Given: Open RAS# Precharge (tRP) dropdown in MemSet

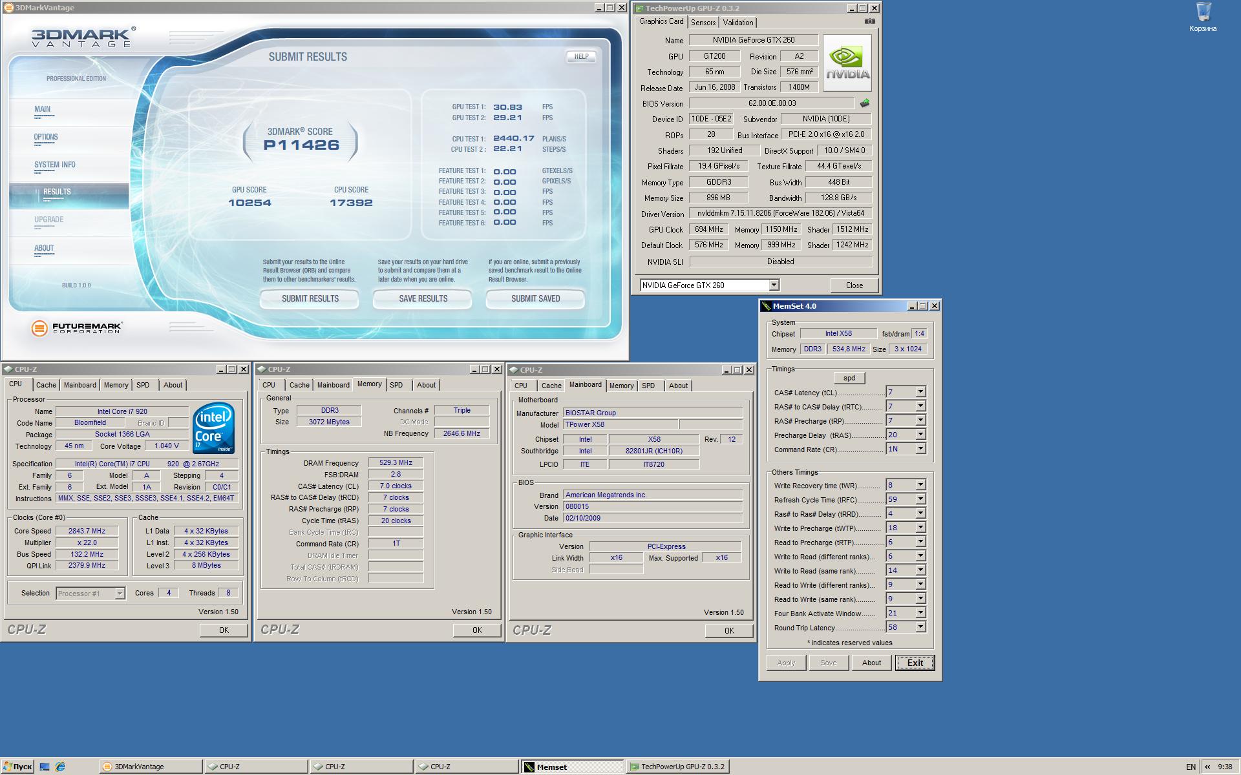Looking at the screenshot, I should [x=920, y=420].
